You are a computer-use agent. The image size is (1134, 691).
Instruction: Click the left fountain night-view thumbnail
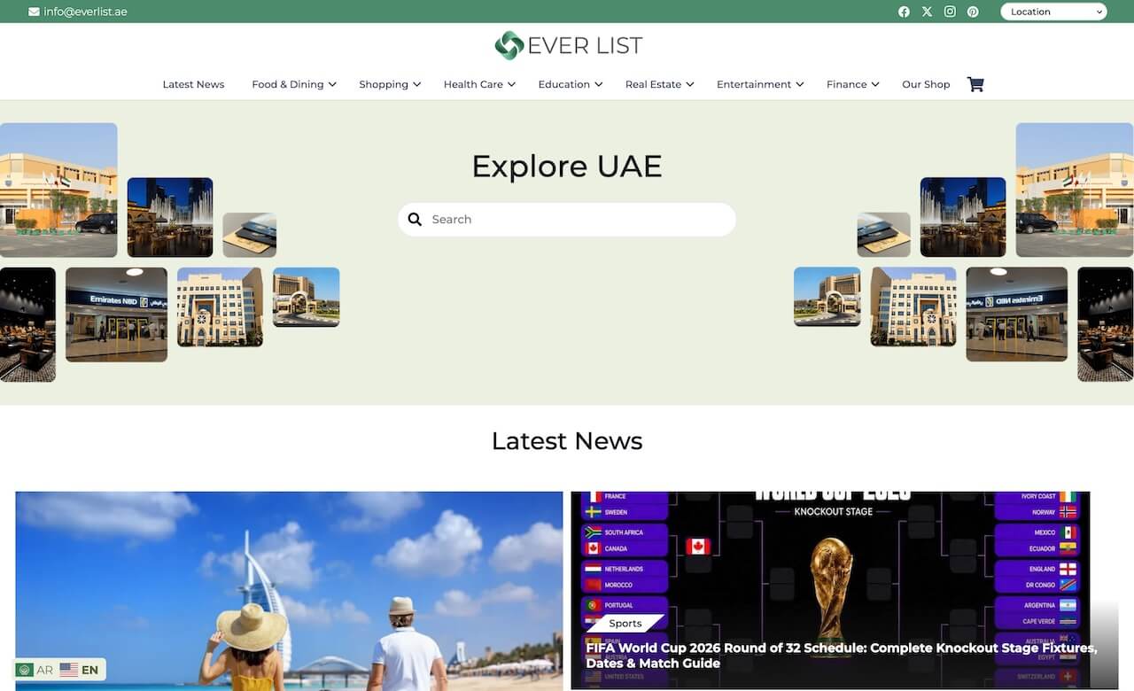[170, 217]
